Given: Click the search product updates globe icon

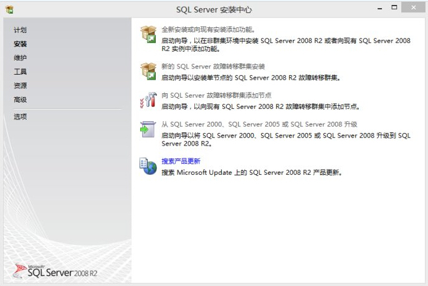Looking at the screenshot, I should [x=148, y=166].
